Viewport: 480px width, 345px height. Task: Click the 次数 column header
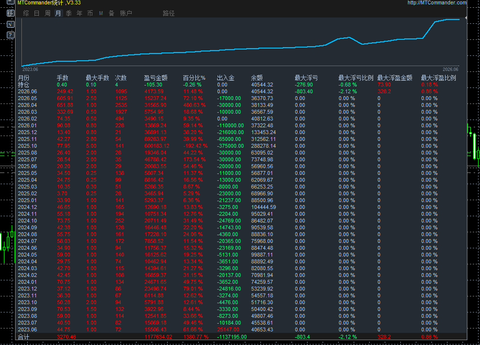[x=120, y=78]
